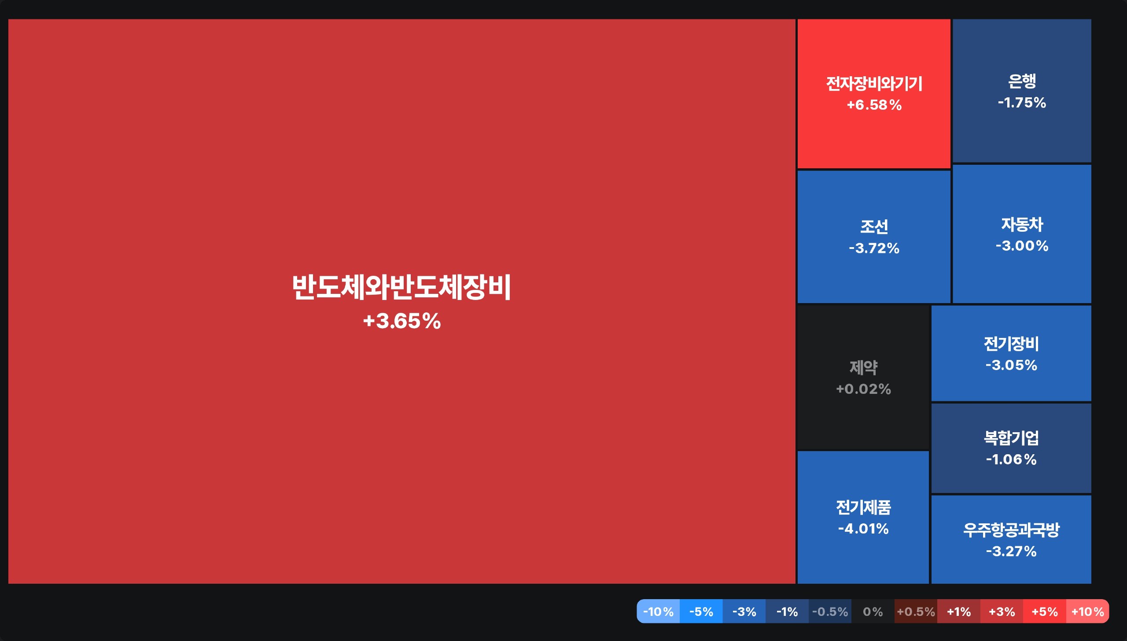Click the +1% legend swatch
Image resolution: width=1127 pixels, height=641 pixels.
click(x=959, y=611)
